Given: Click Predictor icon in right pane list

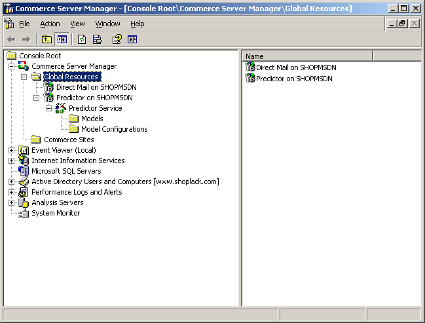Looking at the screenshot, I should 250,78.
